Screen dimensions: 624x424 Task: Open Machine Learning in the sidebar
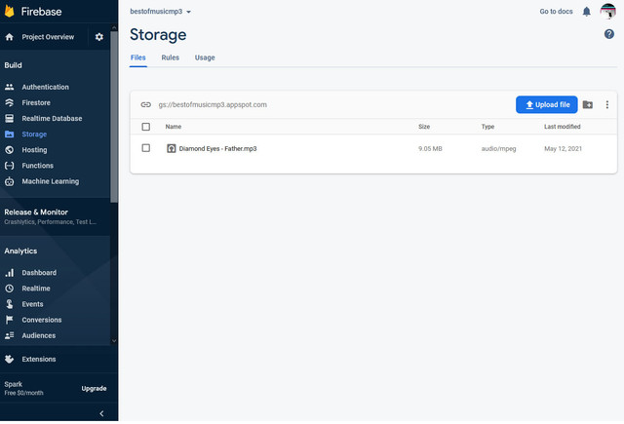pyautogui.click(x=51, y=181)
